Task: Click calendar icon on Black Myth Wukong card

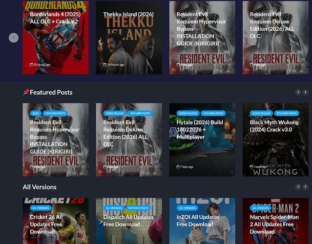Action: tap(251, 166)
